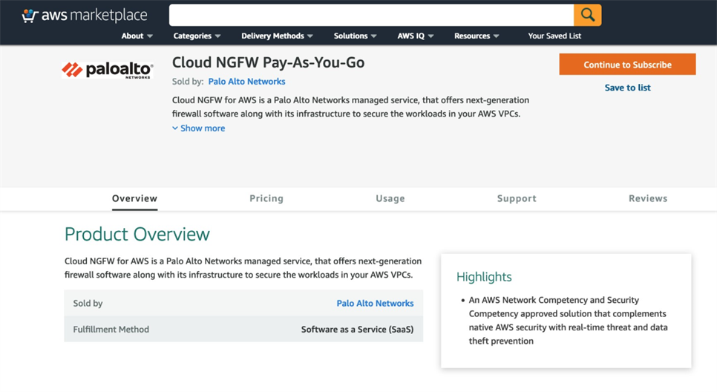Click the Palo Alto Networks logo
This screenshot has height=392, width=717.
(x=108, y=71)
